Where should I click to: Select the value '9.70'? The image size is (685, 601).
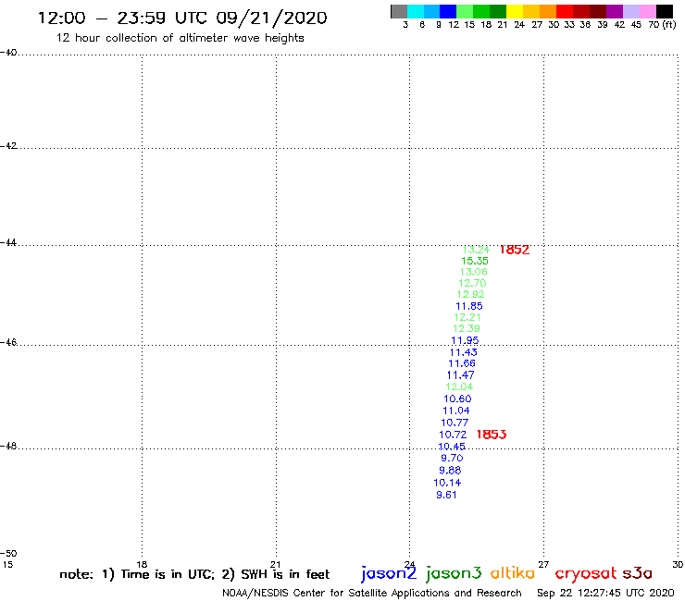[x=452, y=459]
